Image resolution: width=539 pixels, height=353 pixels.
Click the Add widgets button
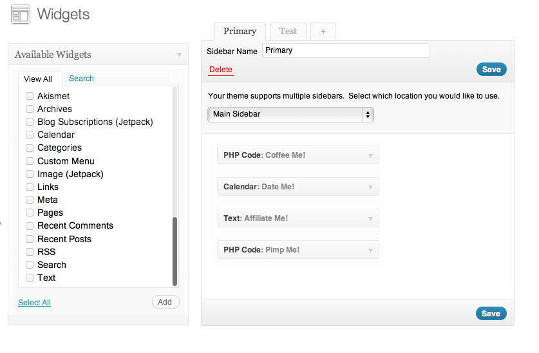point(165,301)
